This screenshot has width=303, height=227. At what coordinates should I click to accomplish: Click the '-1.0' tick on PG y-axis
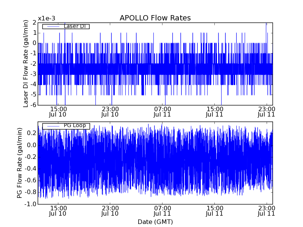click(30, 204)
